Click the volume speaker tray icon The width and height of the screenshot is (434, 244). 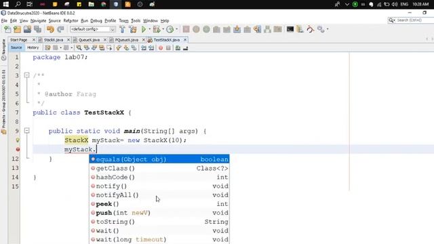395,4
